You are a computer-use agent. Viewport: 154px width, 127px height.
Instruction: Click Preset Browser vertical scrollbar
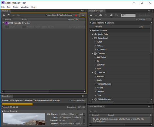(151, 38)
